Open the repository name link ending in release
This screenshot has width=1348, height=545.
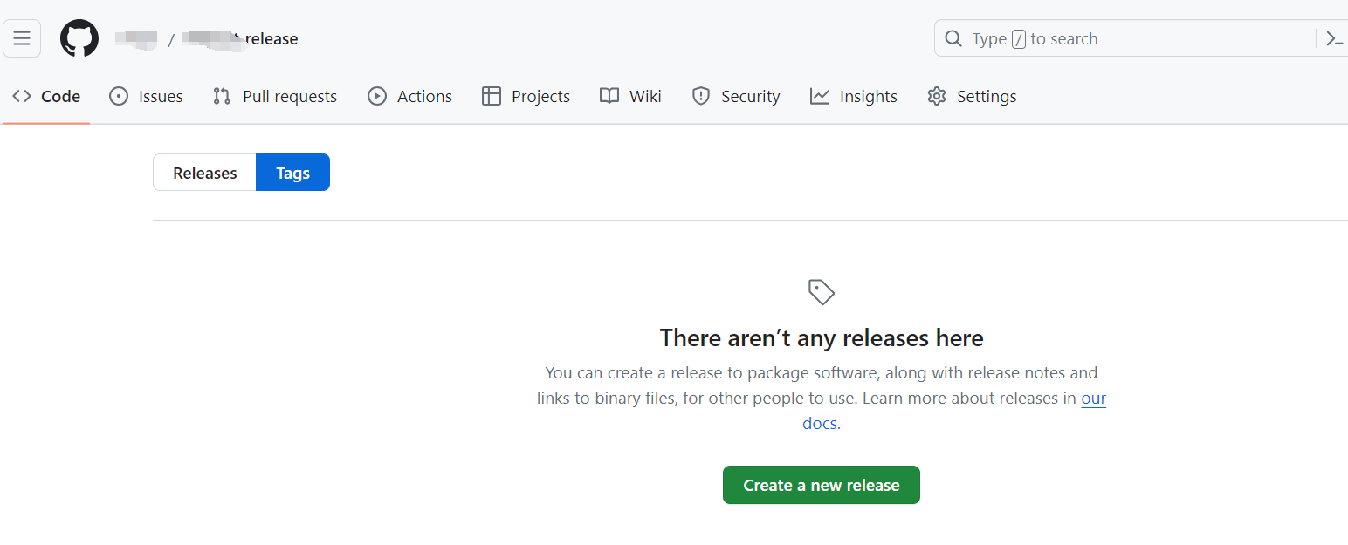[241, 38]
